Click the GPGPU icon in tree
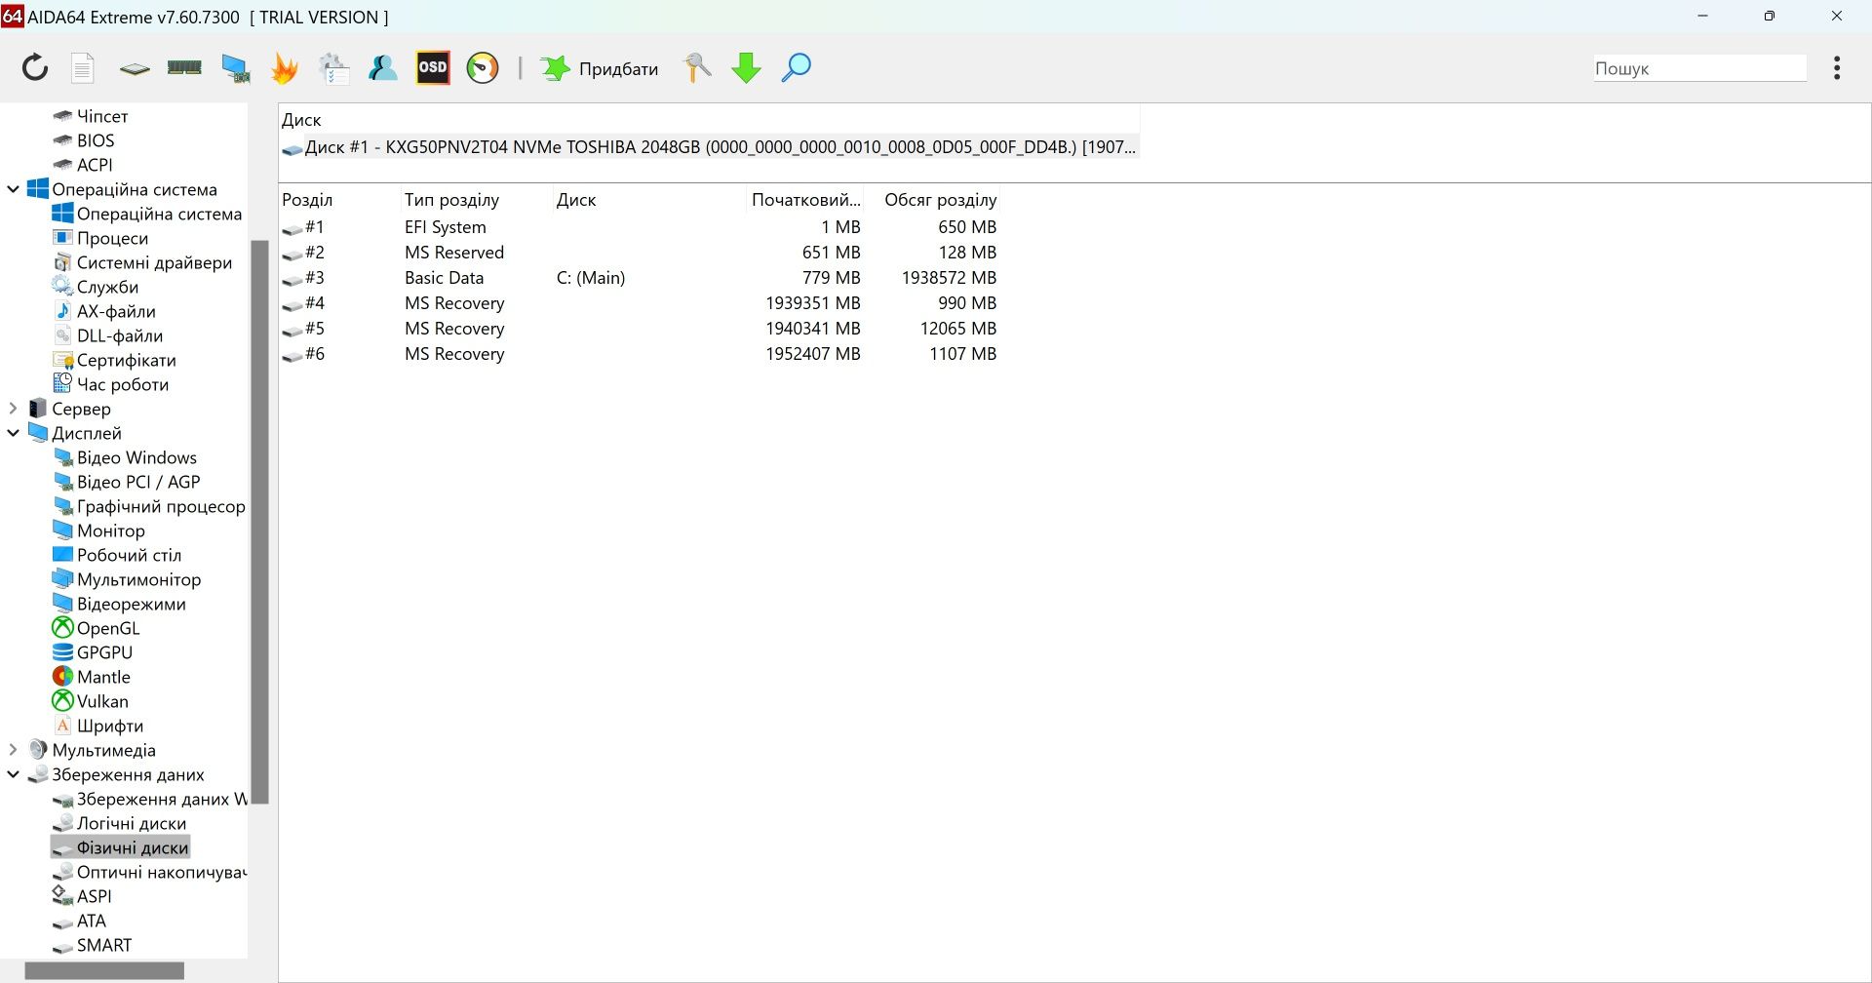 [62, 652]
